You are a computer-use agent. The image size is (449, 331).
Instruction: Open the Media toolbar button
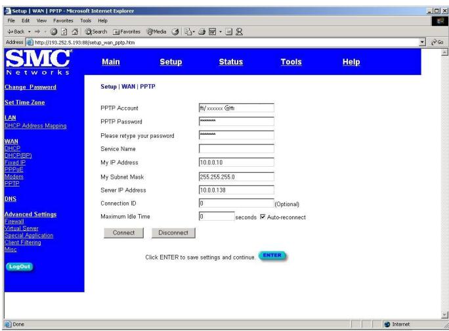156,32
